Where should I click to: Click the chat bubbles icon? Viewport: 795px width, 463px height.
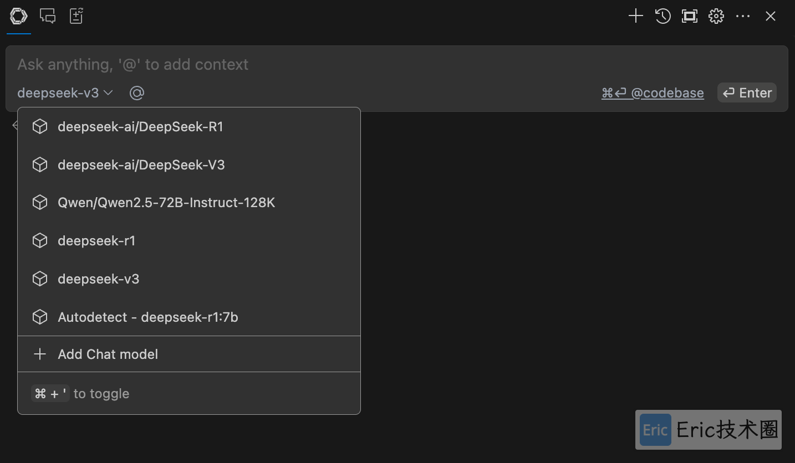pyautogui.click(x=48, y=17)
